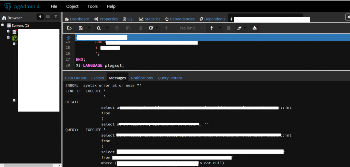Image resolution: width=350 pixels, height=167 pixels.
Task: Click the Filter funnel icon in the query toolbar
Action: coord(166,28)
